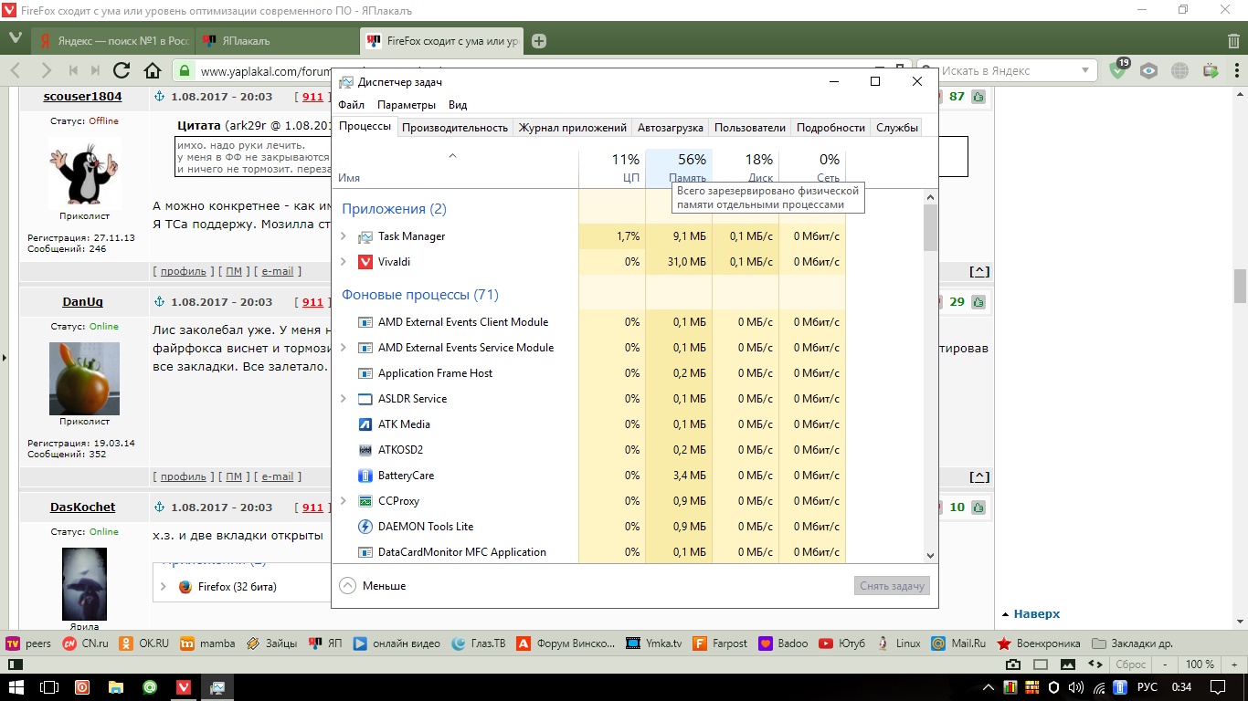Viewport: 1248px width, 701px height.
Task: Open the Вид menu in Task Manager
Action: pyautogui.click(x=458, y=105)
